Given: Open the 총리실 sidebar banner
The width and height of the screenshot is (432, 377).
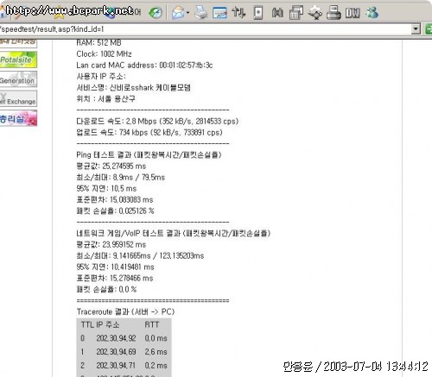Looking at the screenshot, I should pyautogui.click(x=18, y=118).
